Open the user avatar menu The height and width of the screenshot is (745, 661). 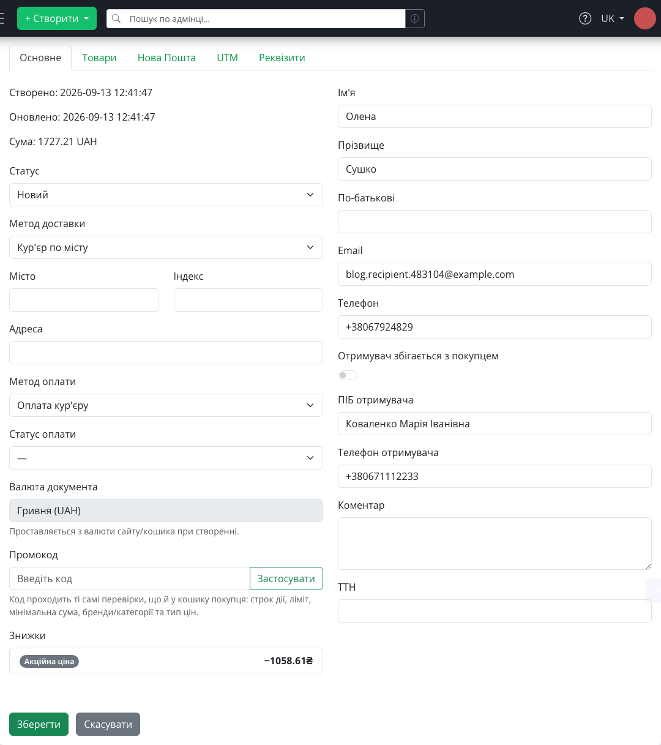(x=645, y=18)
